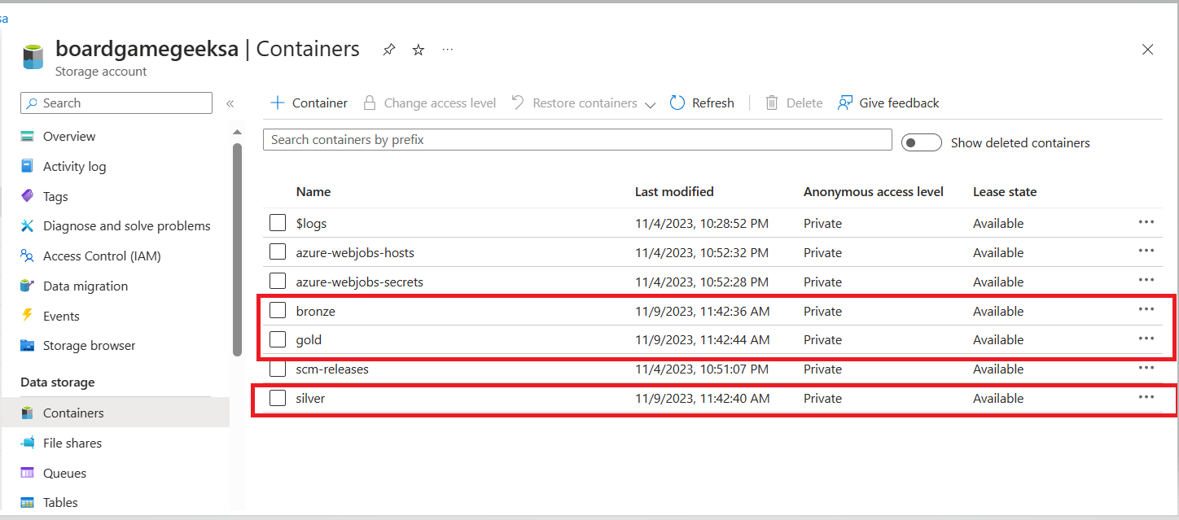Select the scm-releases container checkbox
The image size is (1179, 520).
tap(278, 369)
